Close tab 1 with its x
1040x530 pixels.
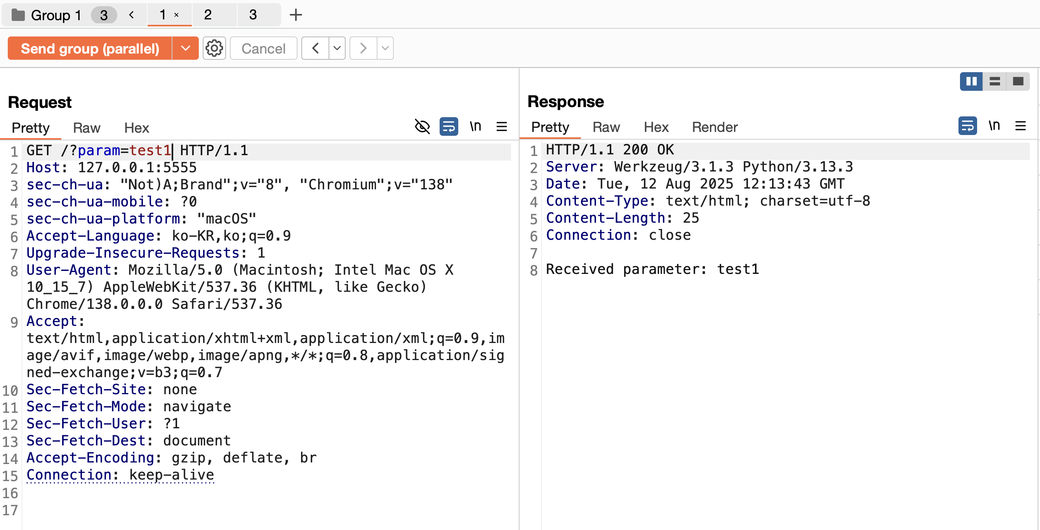[x=176, y=15]
